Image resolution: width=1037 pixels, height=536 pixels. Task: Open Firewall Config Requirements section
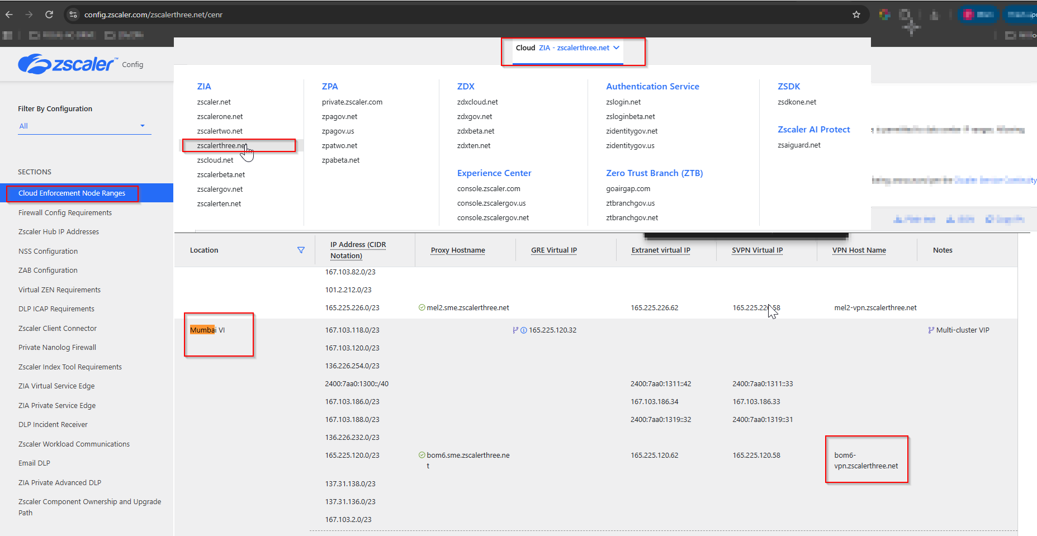click(x=65, y=212)
